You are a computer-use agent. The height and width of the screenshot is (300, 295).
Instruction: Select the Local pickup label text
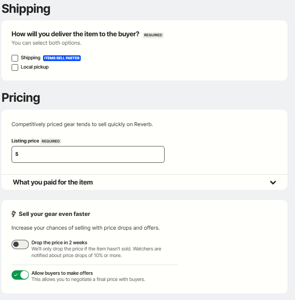click(x=35, y=67)
